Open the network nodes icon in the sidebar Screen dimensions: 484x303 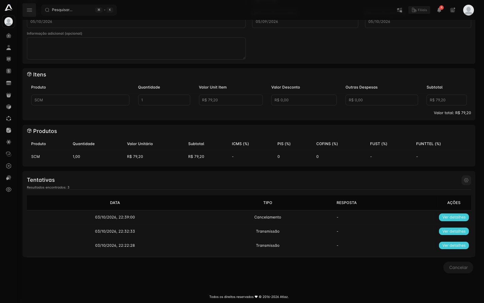pos(9,119)
